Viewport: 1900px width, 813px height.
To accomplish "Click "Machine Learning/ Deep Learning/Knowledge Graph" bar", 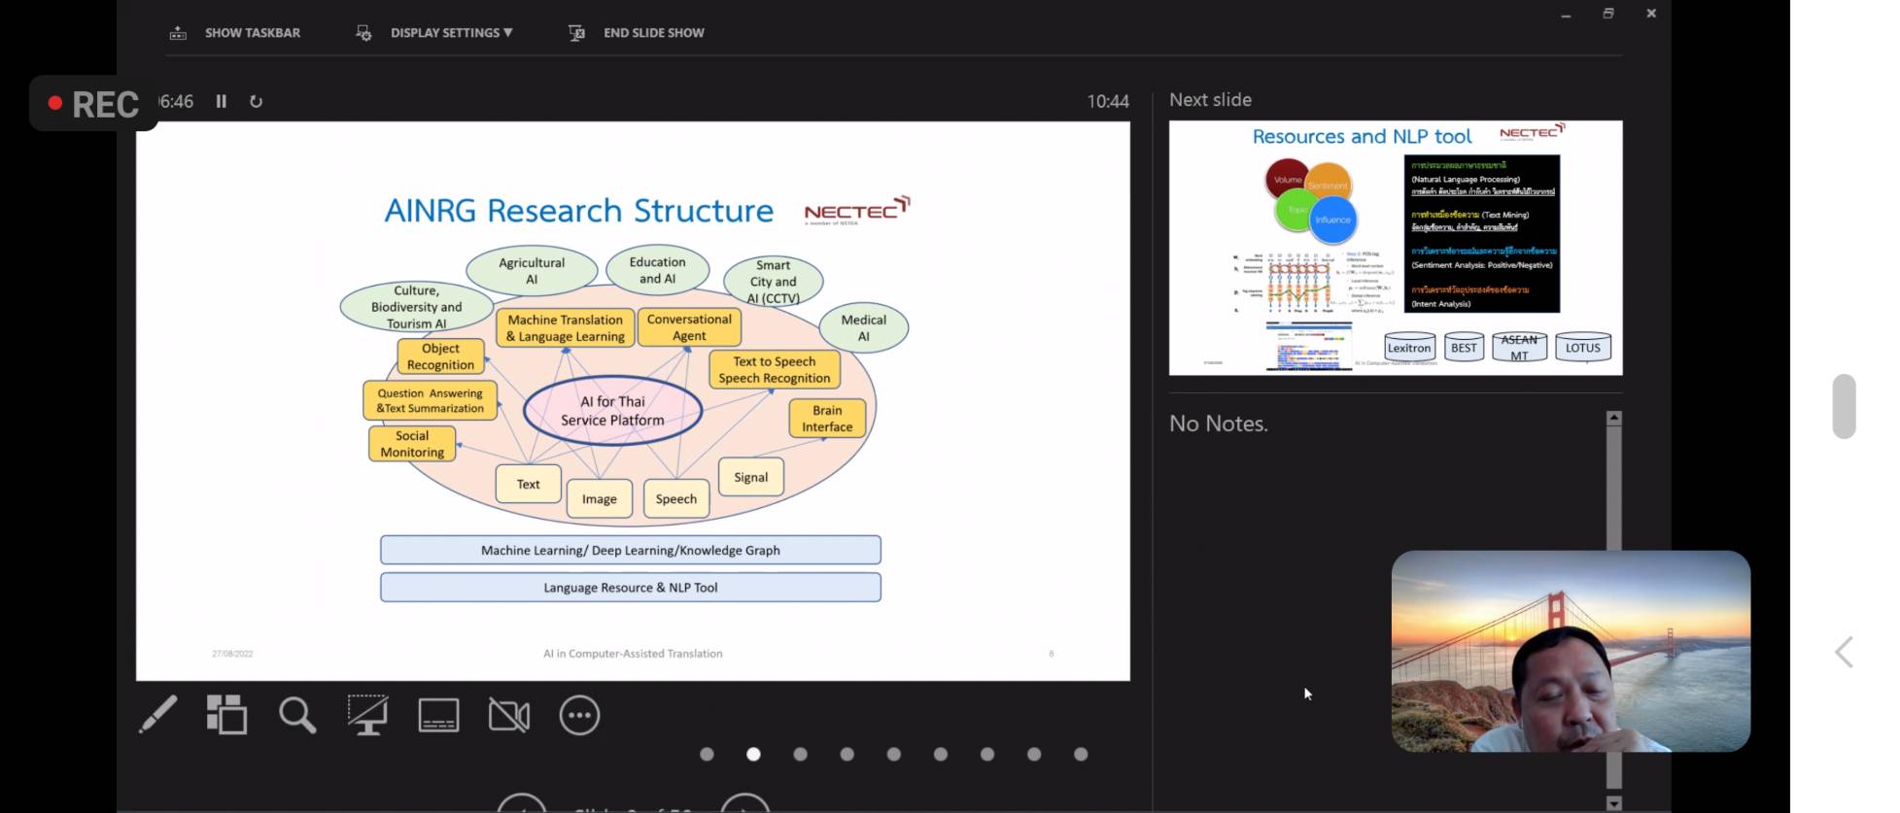I will tap(631, 550).
